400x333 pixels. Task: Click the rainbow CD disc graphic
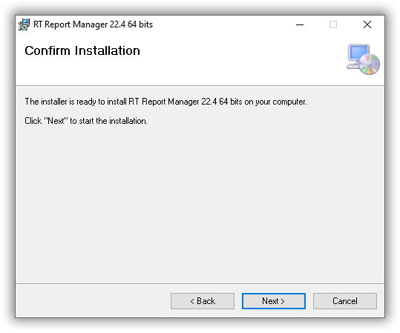(370, 64)
